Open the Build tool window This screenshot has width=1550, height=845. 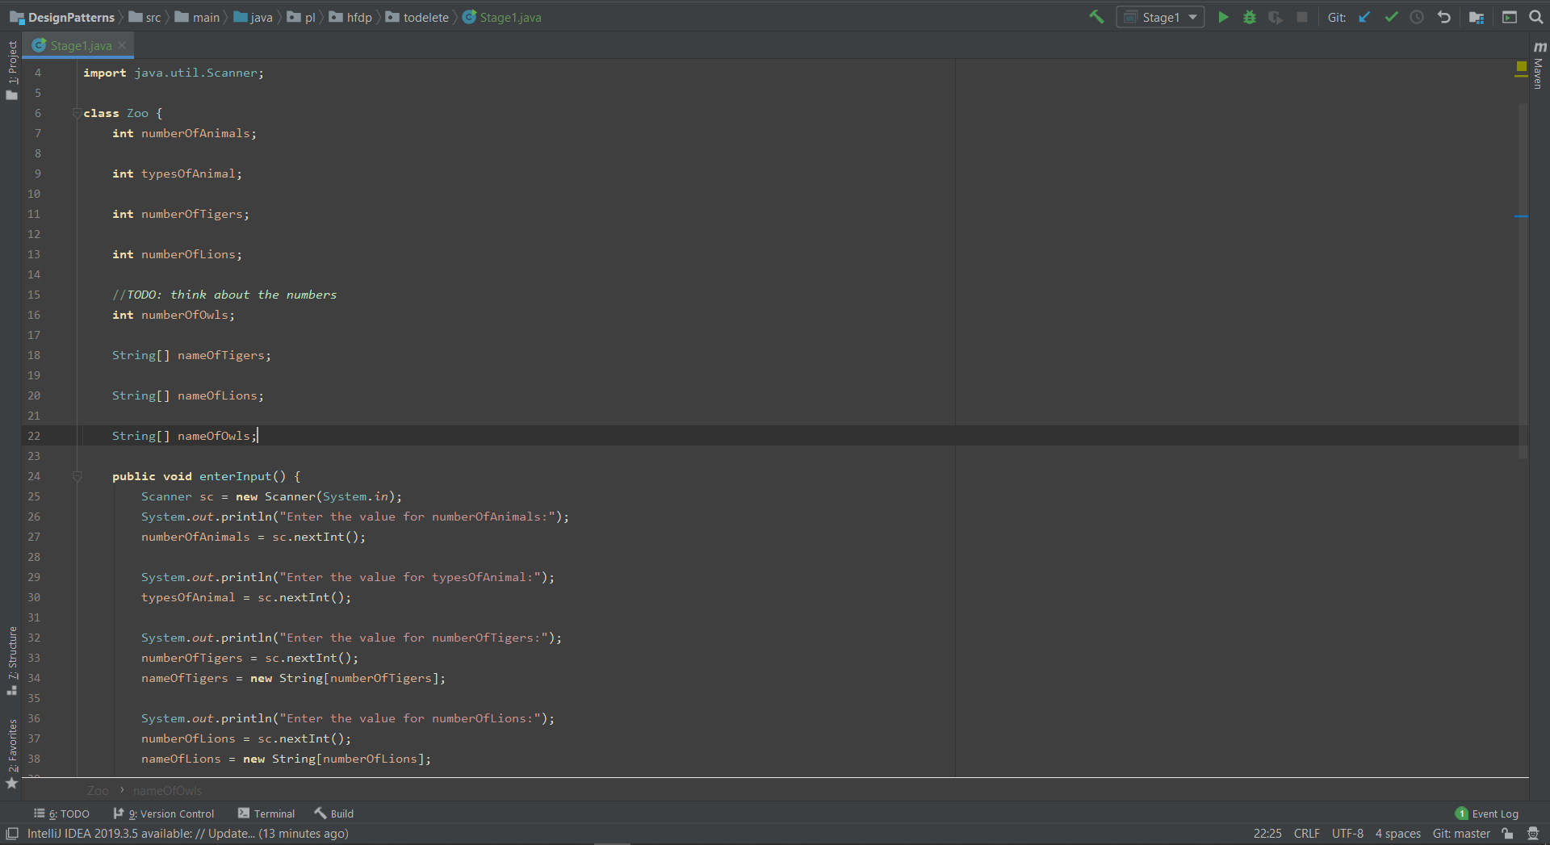[334, 814]
